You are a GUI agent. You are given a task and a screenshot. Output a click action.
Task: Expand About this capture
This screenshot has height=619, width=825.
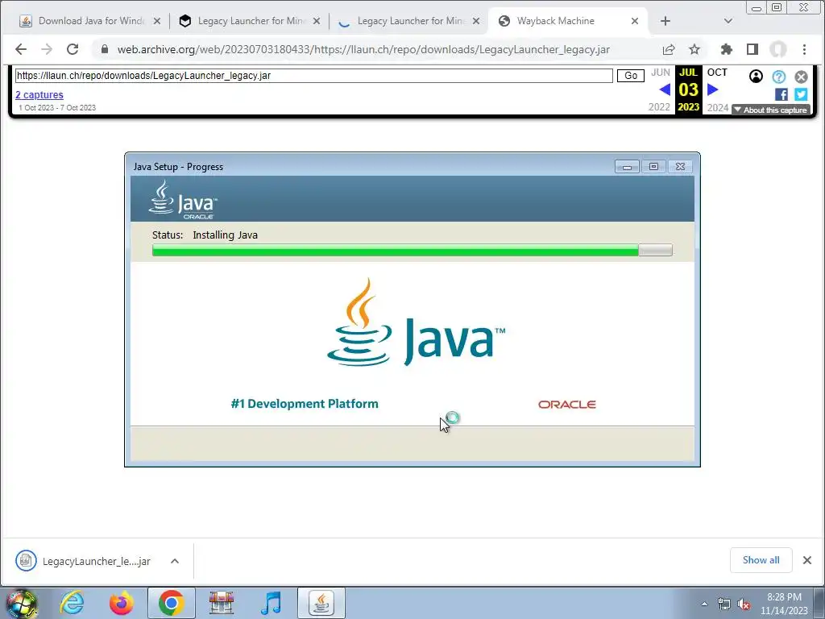click(x=771, y=110)
